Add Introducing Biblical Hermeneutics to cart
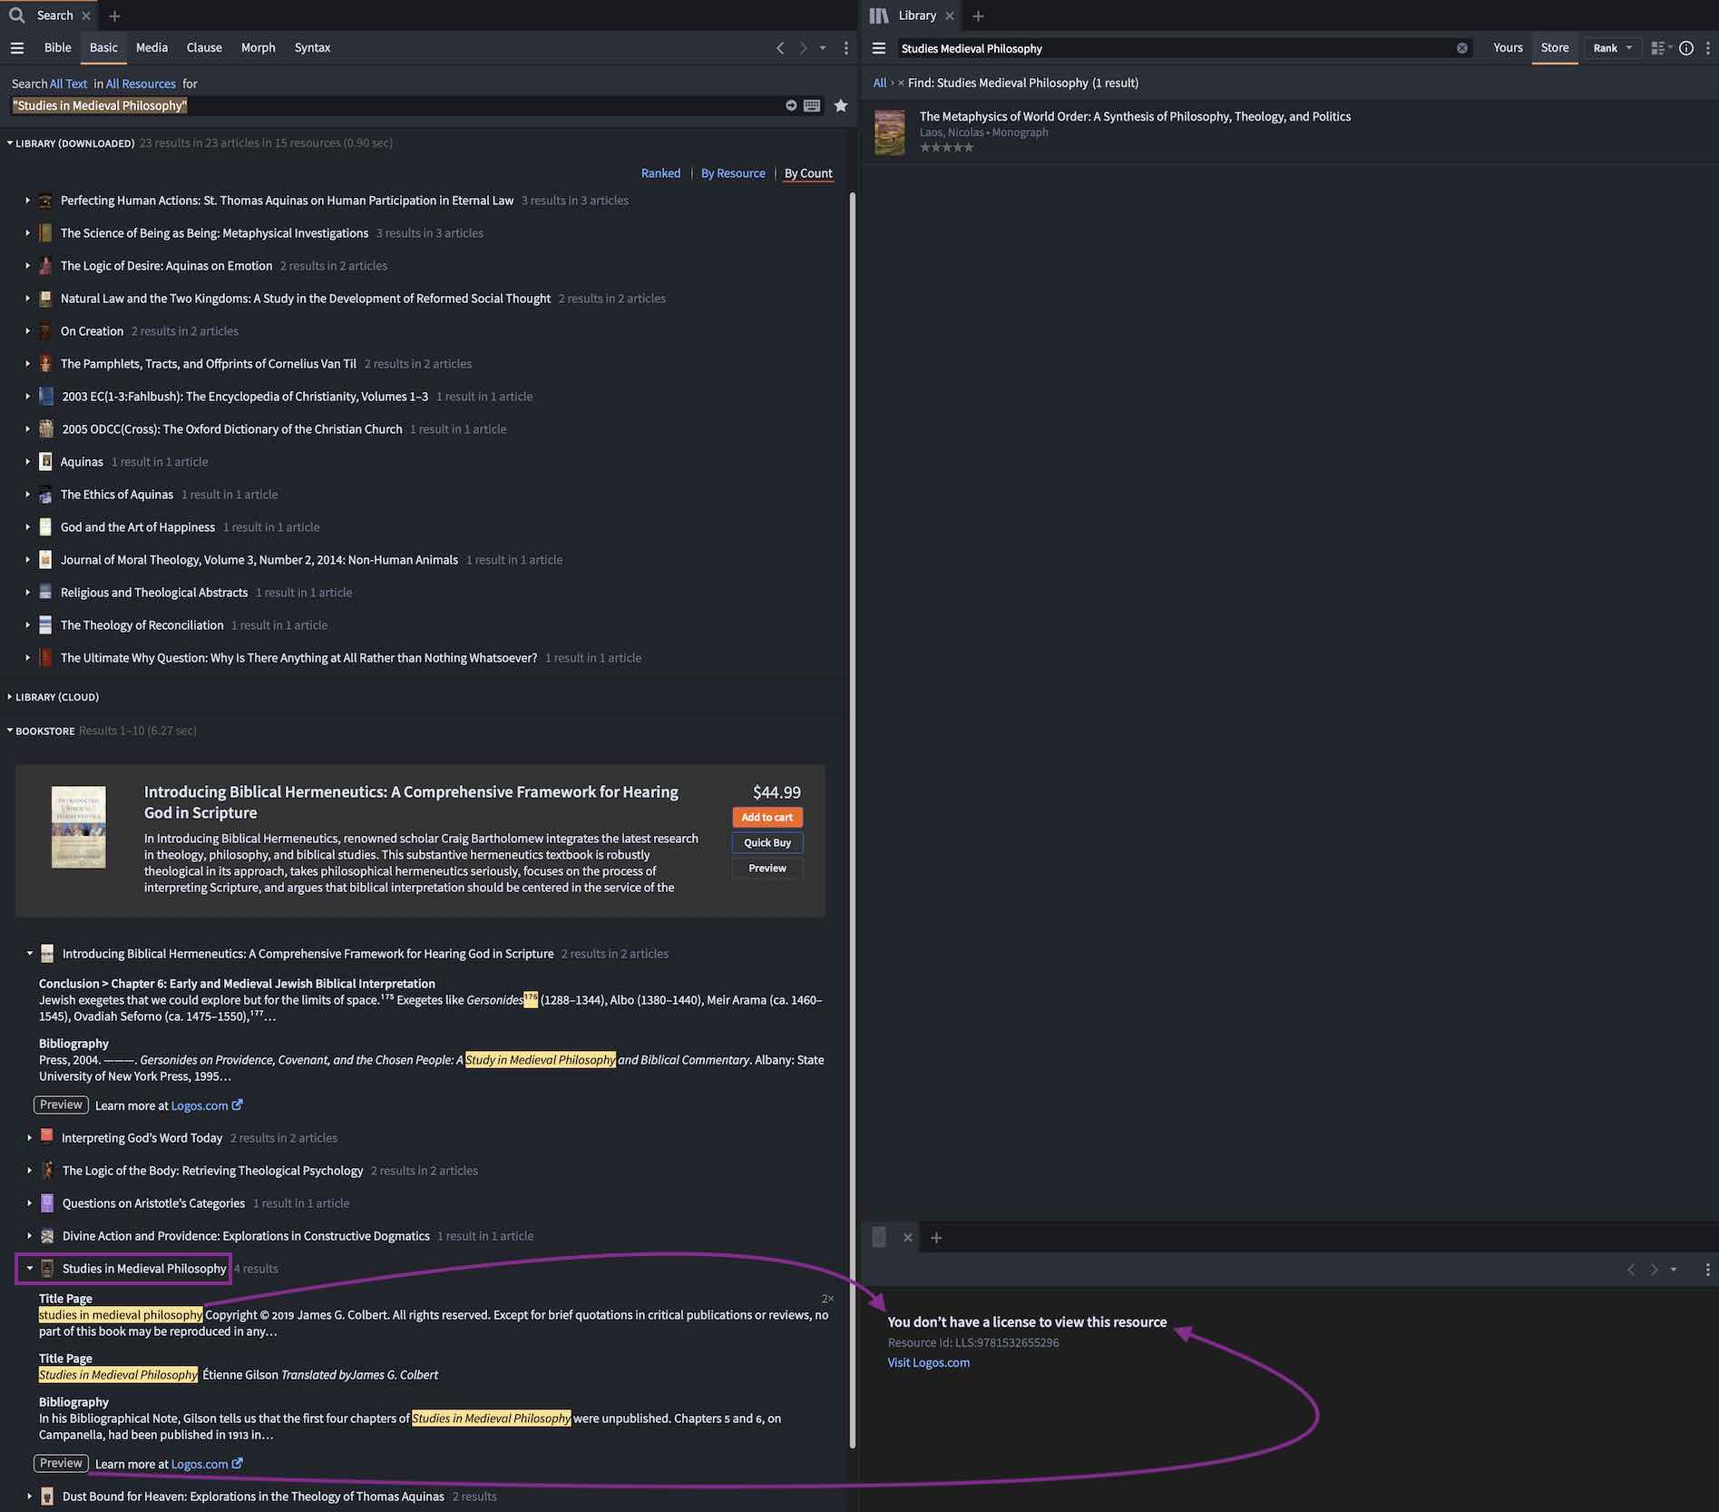This screenshot has height=1512, width=1719. click(767, 817)
